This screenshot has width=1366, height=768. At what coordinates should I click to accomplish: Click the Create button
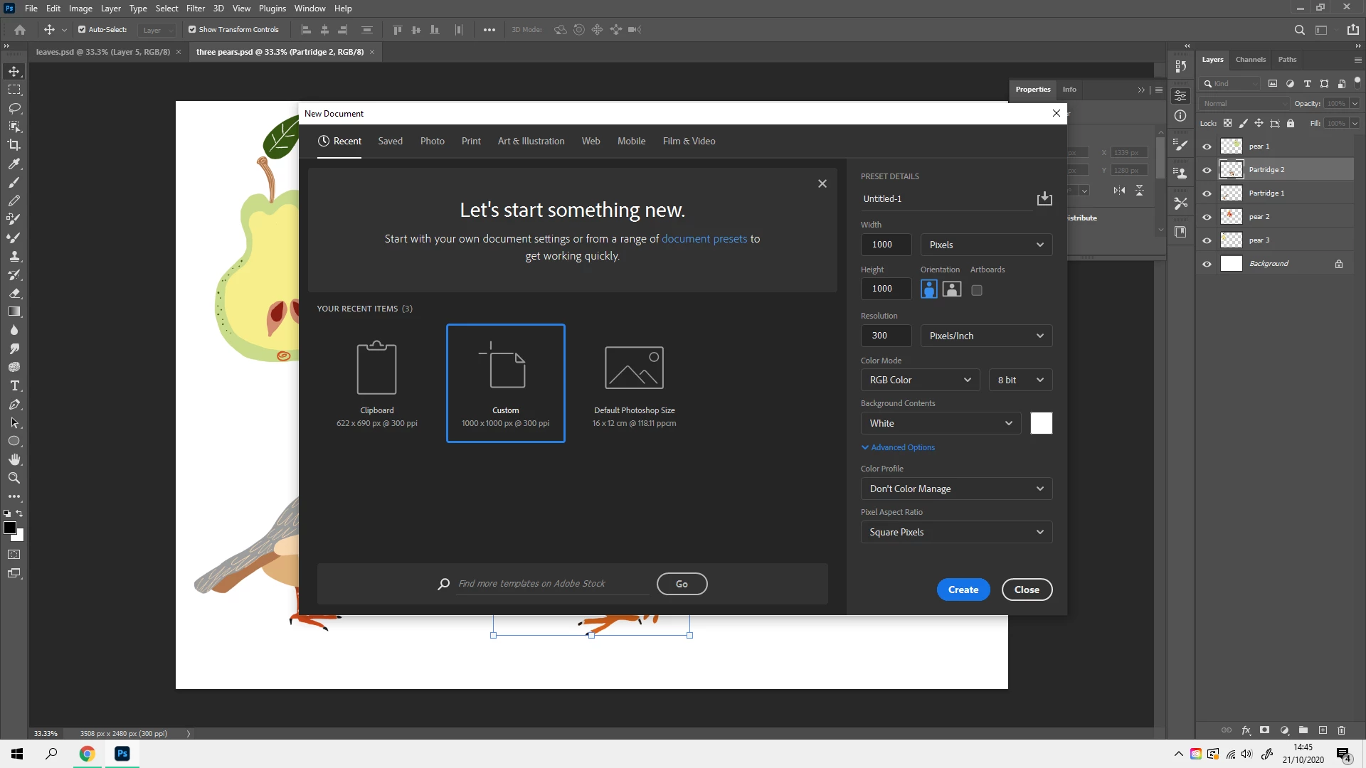point(963,590)
